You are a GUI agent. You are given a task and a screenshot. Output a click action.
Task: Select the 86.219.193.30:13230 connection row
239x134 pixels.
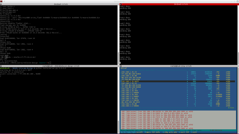(x=178, y=77)
